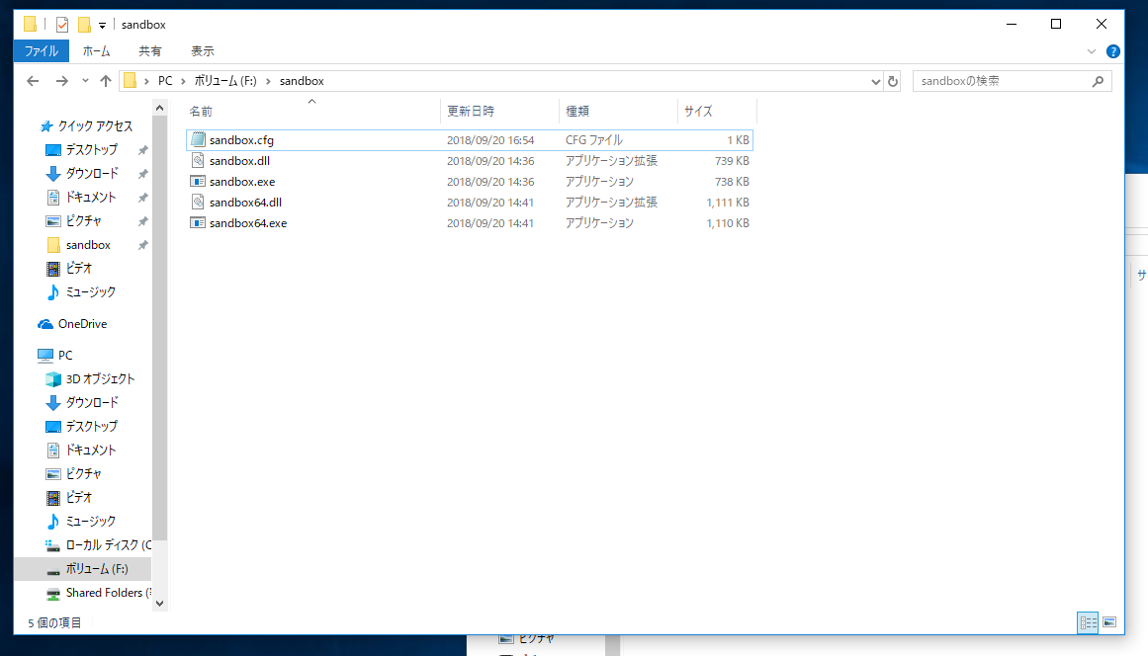Open デスクトップ under PC
Image resolution: width=1148 pixels, height=656 pixels.
click(92, 427)
